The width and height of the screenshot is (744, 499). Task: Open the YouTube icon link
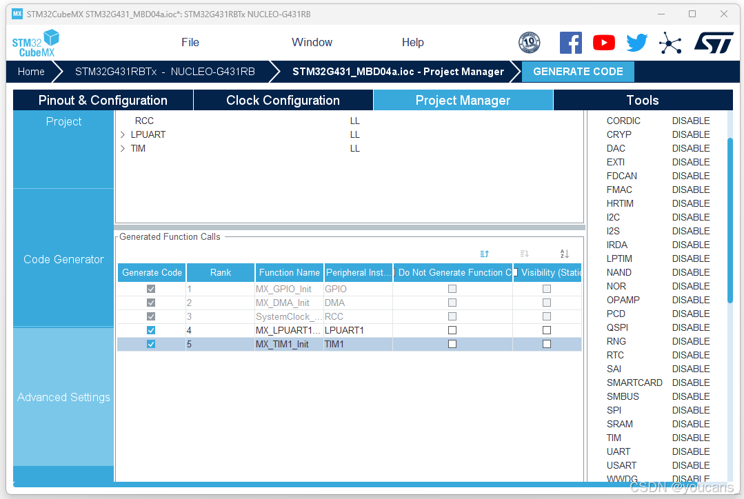point(604,43)
